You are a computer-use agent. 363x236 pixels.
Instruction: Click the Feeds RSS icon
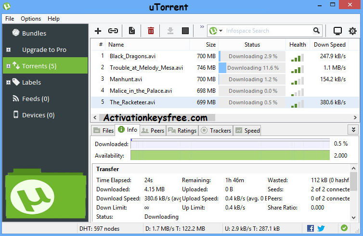click(15, 99)
